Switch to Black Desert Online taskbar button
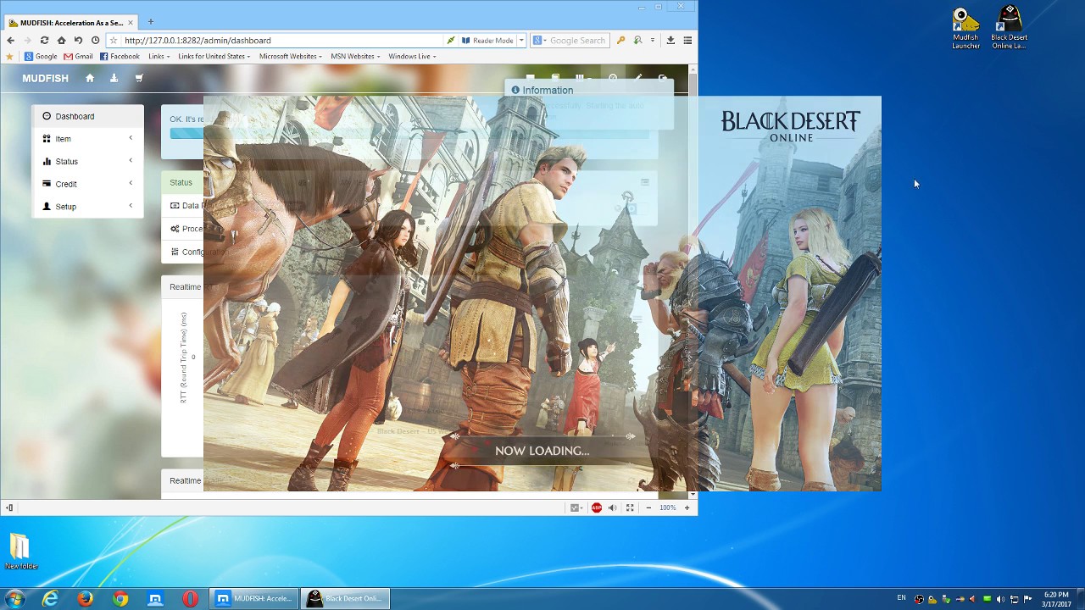 (345, 599)
